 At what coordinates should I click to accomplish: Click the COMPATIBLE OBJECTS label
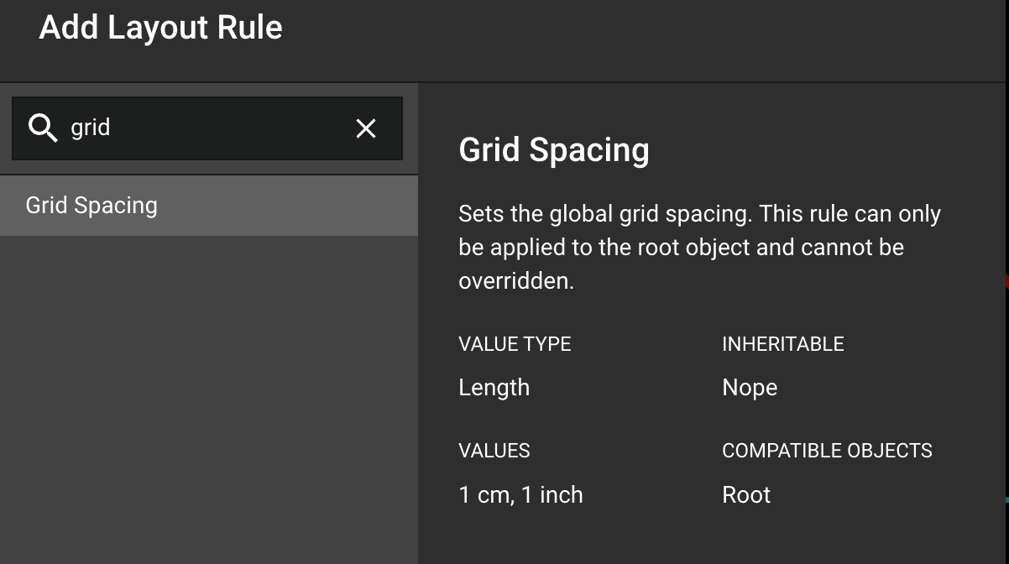826,451
